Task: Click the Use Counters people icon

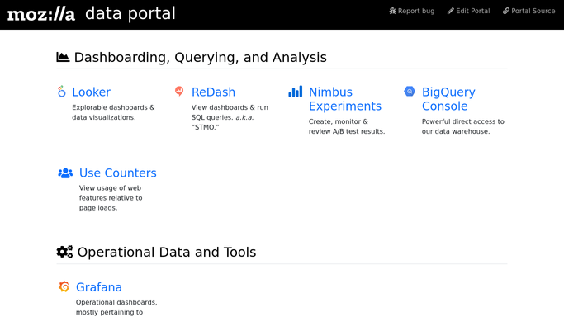Action: click(x=65, y=173)
